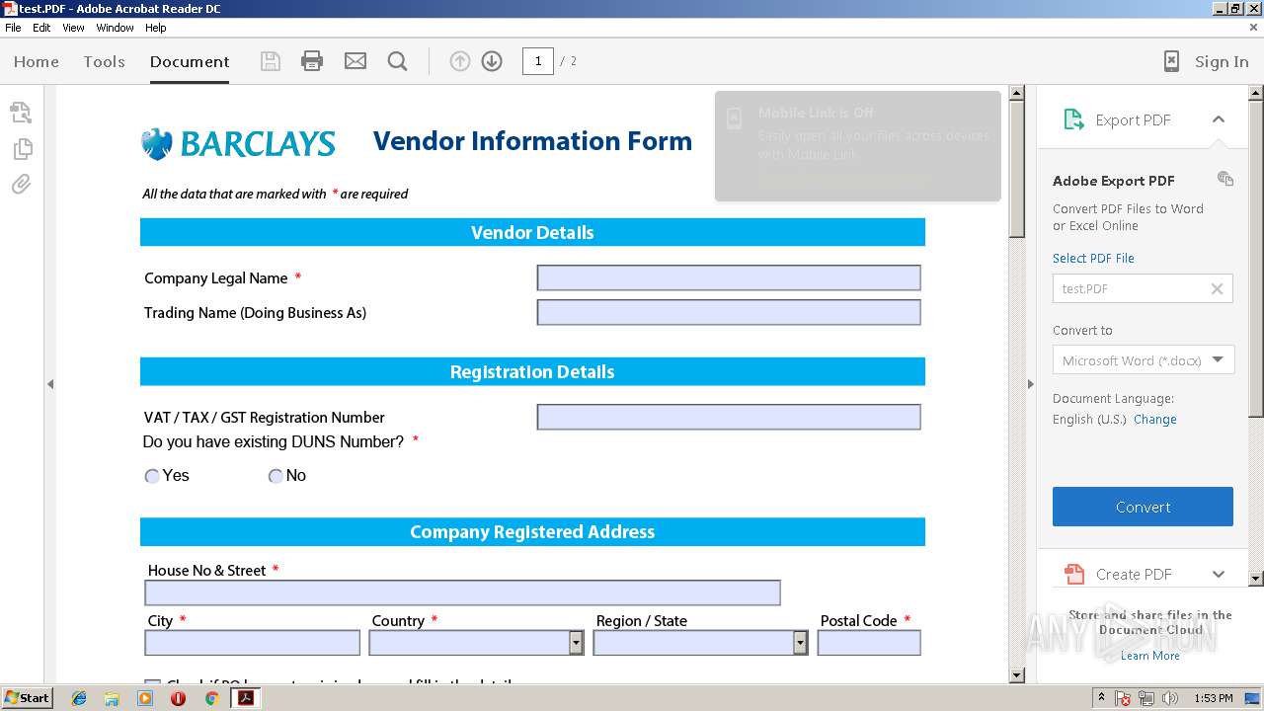Viewport: 1264px width, 711px height.
Task: Click the network tray icon
Action: 1146,698
